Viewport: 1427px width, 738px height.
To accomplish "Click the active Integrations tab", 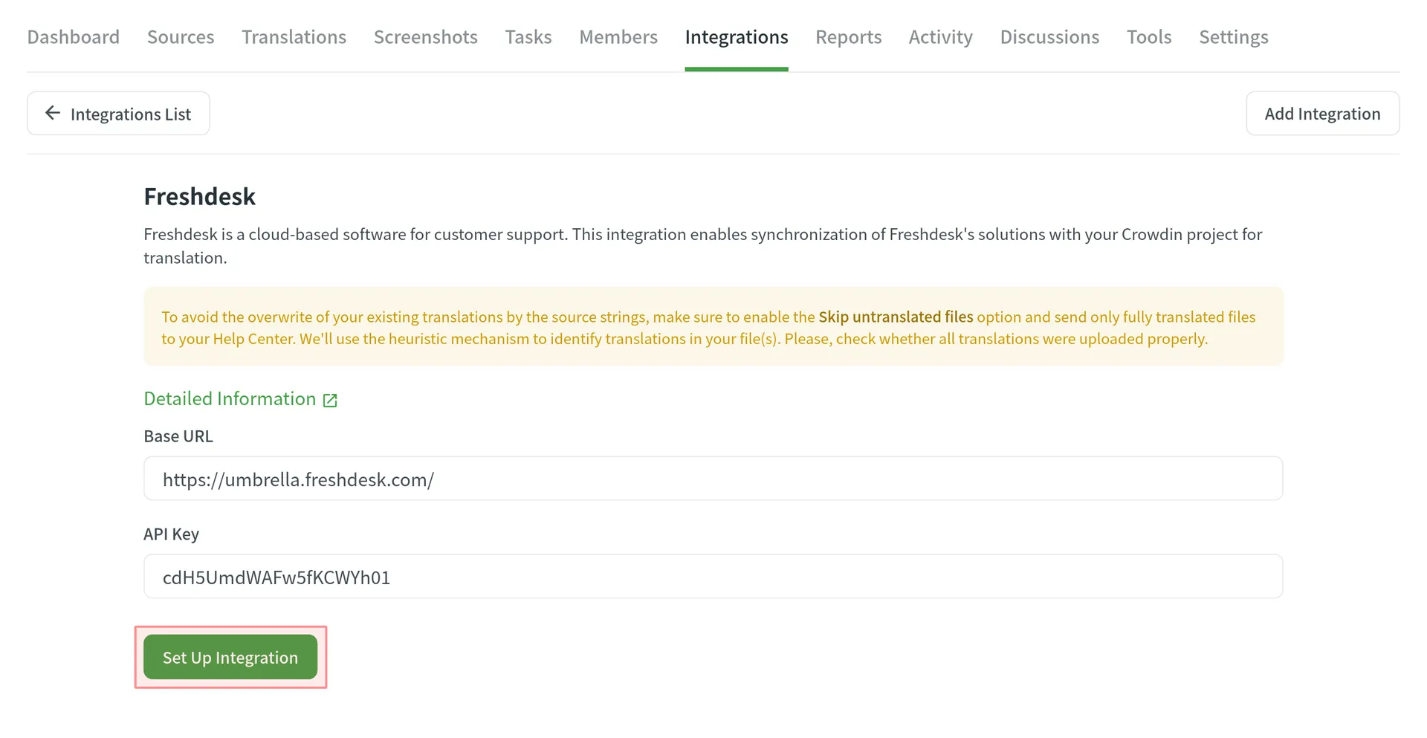I will [x=737, y=37].
